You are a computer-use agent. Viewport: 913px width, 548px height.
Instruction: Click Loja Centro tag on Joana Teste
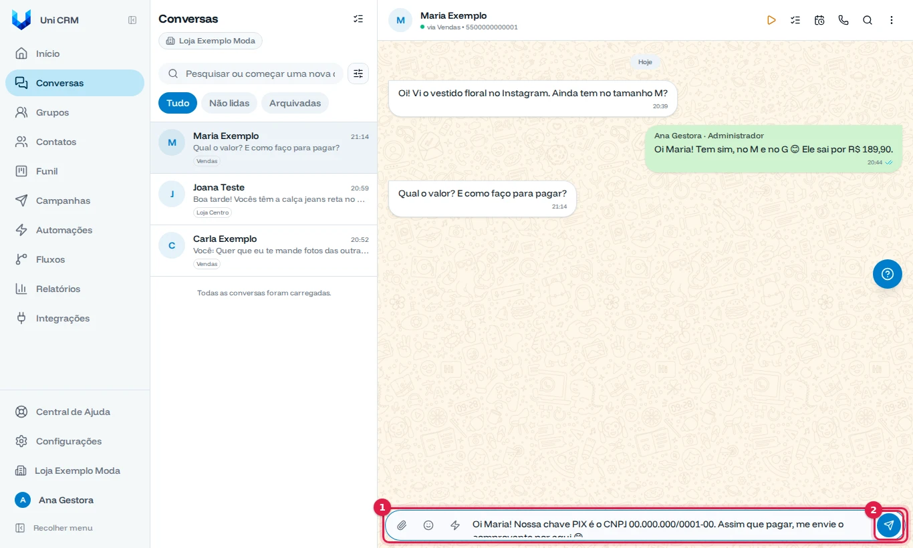pyautogui.click(x=213, y=213)
